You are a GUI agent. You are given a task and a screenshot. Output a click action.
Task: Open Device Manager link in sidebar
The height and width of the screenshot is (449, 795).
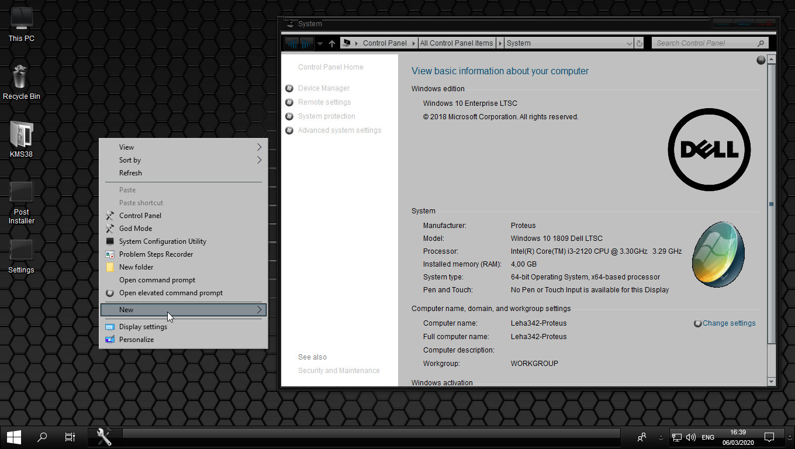324,88
